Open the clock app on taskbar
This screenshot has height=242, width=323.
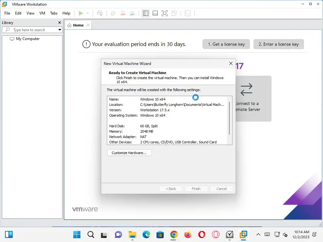(230, 234)
